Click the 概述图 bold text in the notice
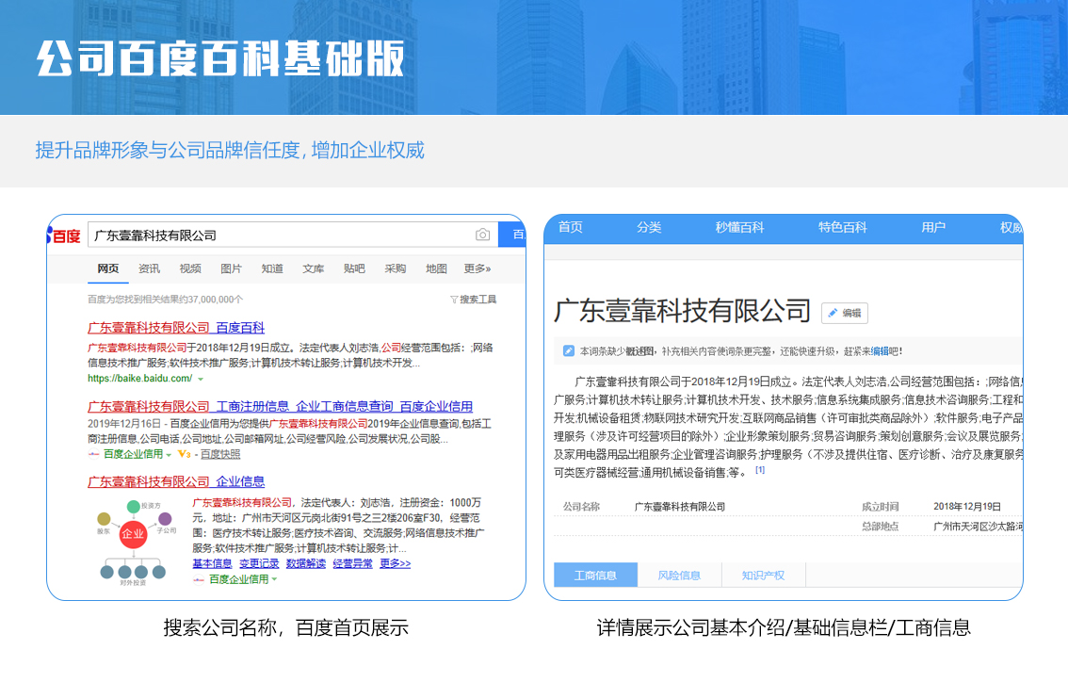Image resolution: width=1068 pixels, height=682 pixels. coord(639,351)
